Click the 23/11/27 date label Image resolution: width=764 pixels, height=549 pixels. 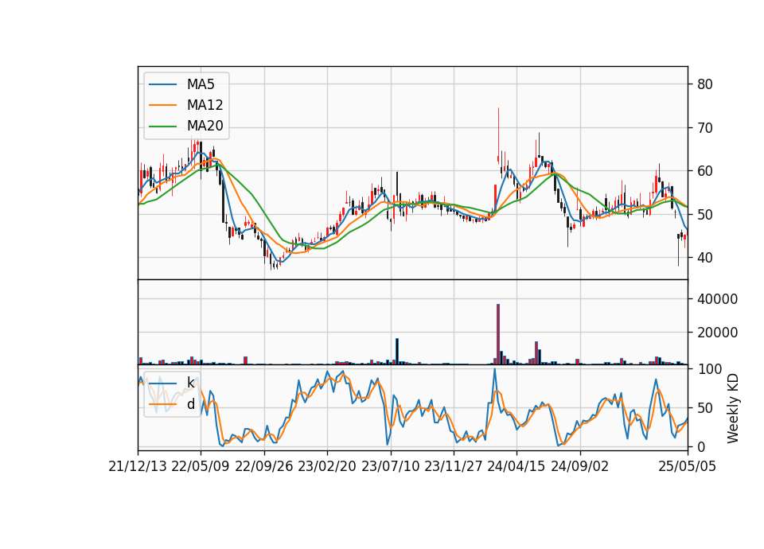click(454, 466)
